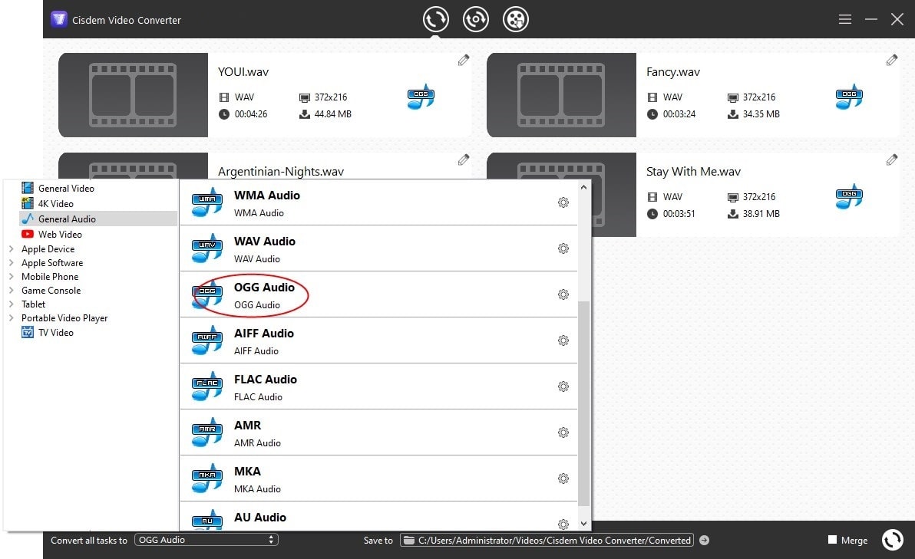Click the folder icon in Save to field
Viewport: 915px width, 559px height.
pyautogui.click(x=409, y=540)
